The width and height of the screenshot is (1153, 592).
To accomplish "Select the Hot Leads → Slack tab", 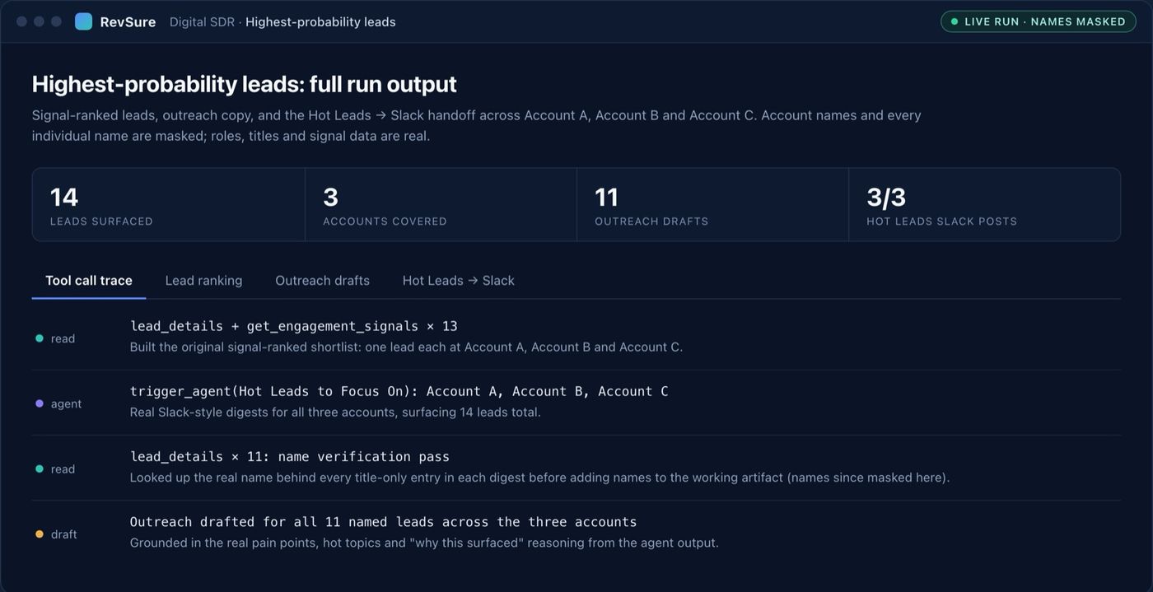I will pyautogui.click(x=458, y=280).
